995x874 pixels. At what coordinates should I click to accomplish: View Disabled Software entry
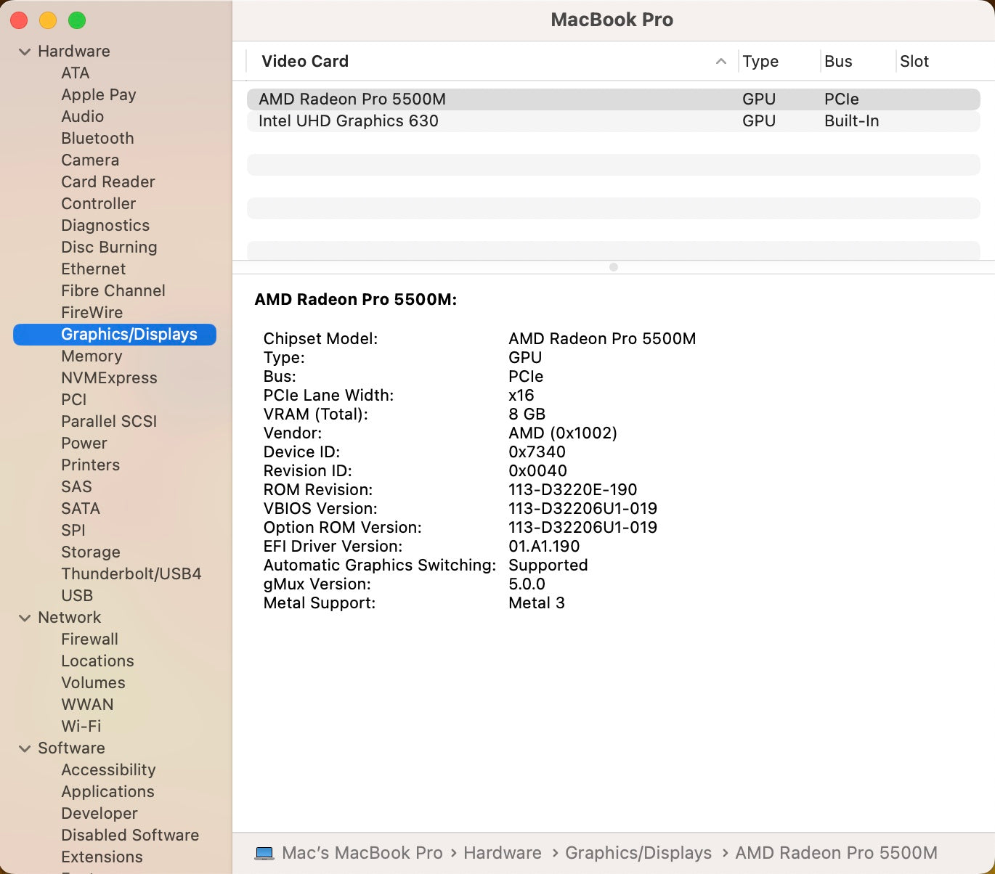click(x=130, y=836)
